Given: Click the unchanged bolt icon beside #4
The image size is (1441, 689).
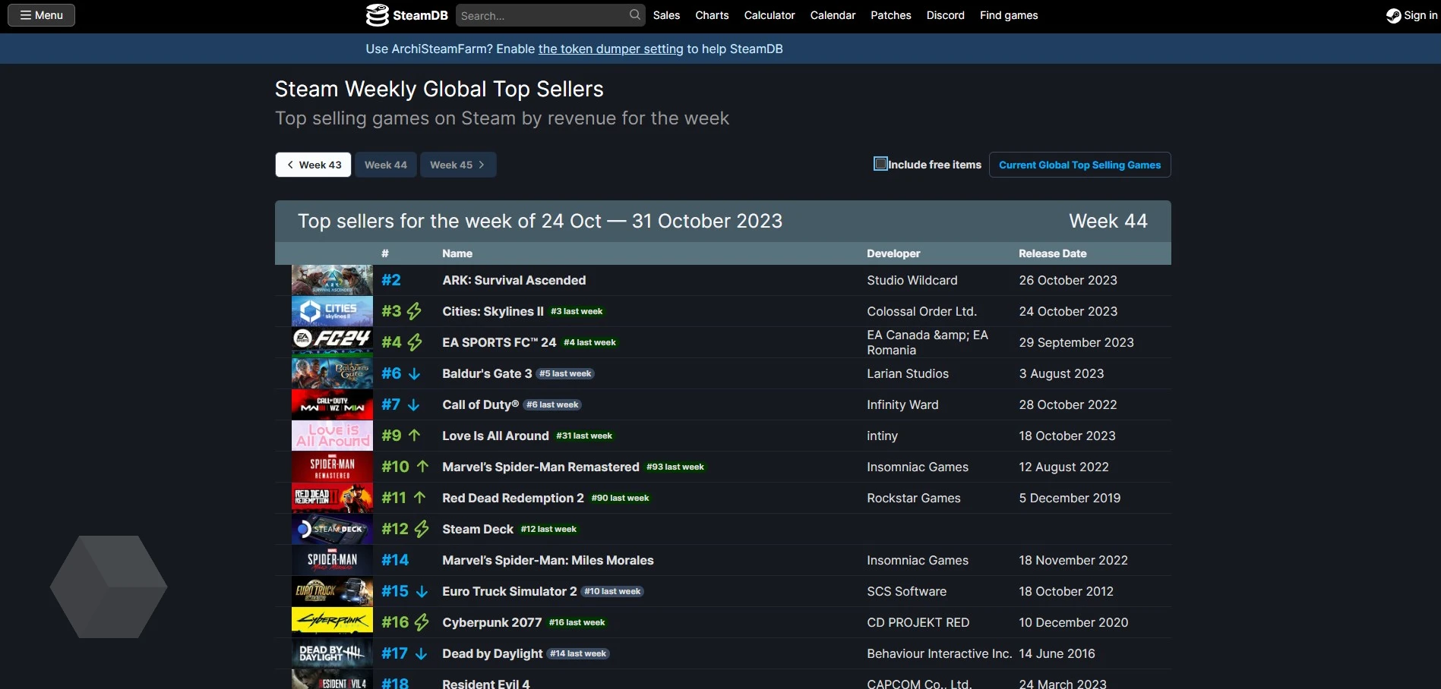Looking at the screenshot, I should click(x=415, y=342).
